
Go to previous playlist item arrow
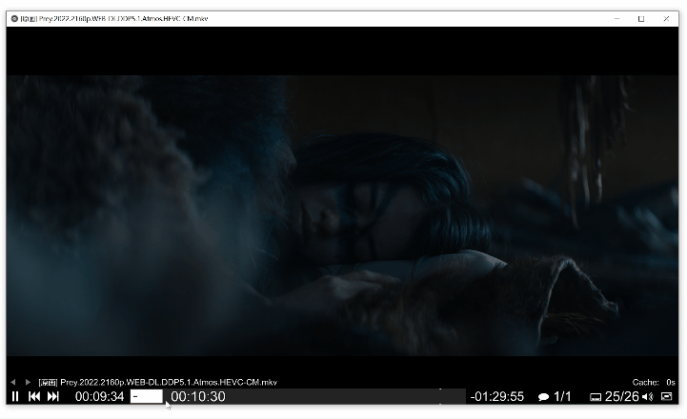(x=13, y=382)
